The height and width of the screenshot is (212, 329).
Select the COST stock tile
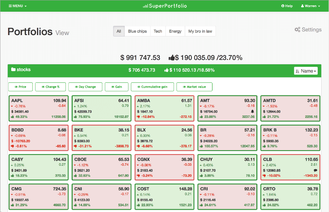click(x=163, y=196)
